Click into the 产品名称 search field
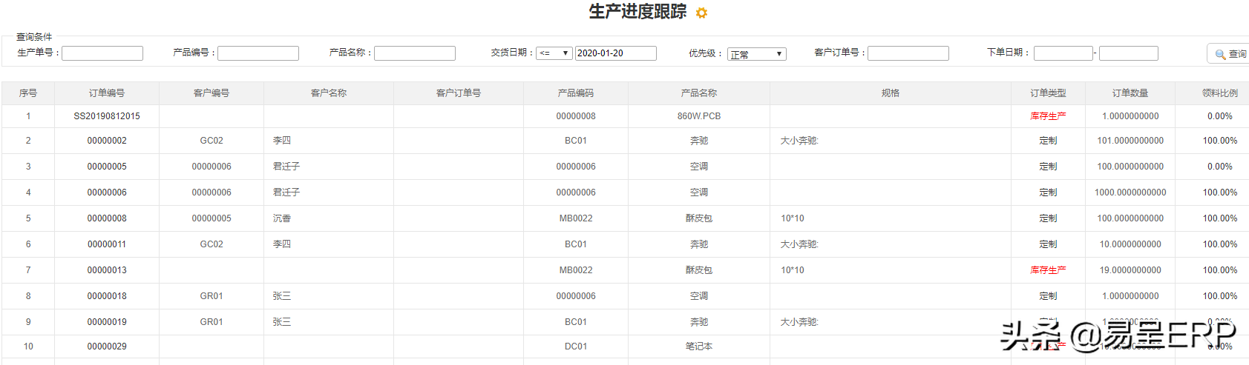Screen dimensions: 1249x365 (415, 53)
